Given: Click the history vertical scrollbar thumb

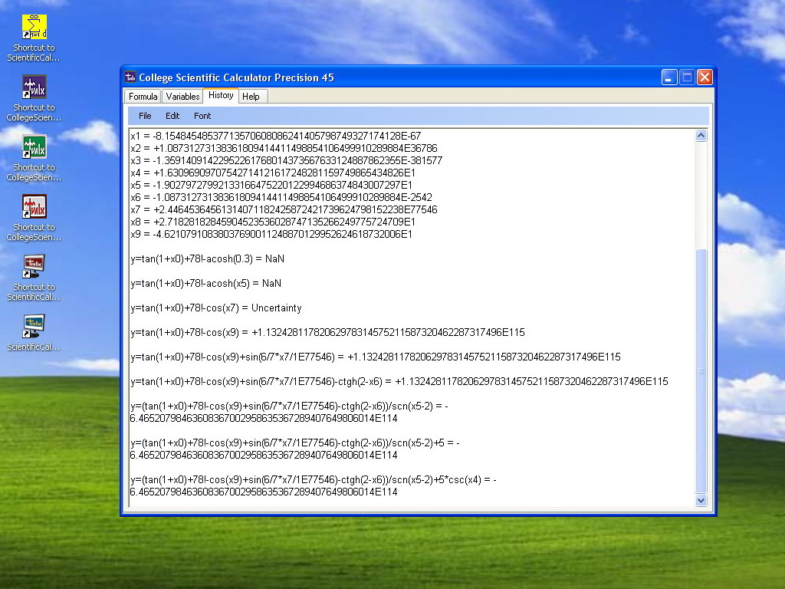Looking at the screenshot, I should [701, 371].
